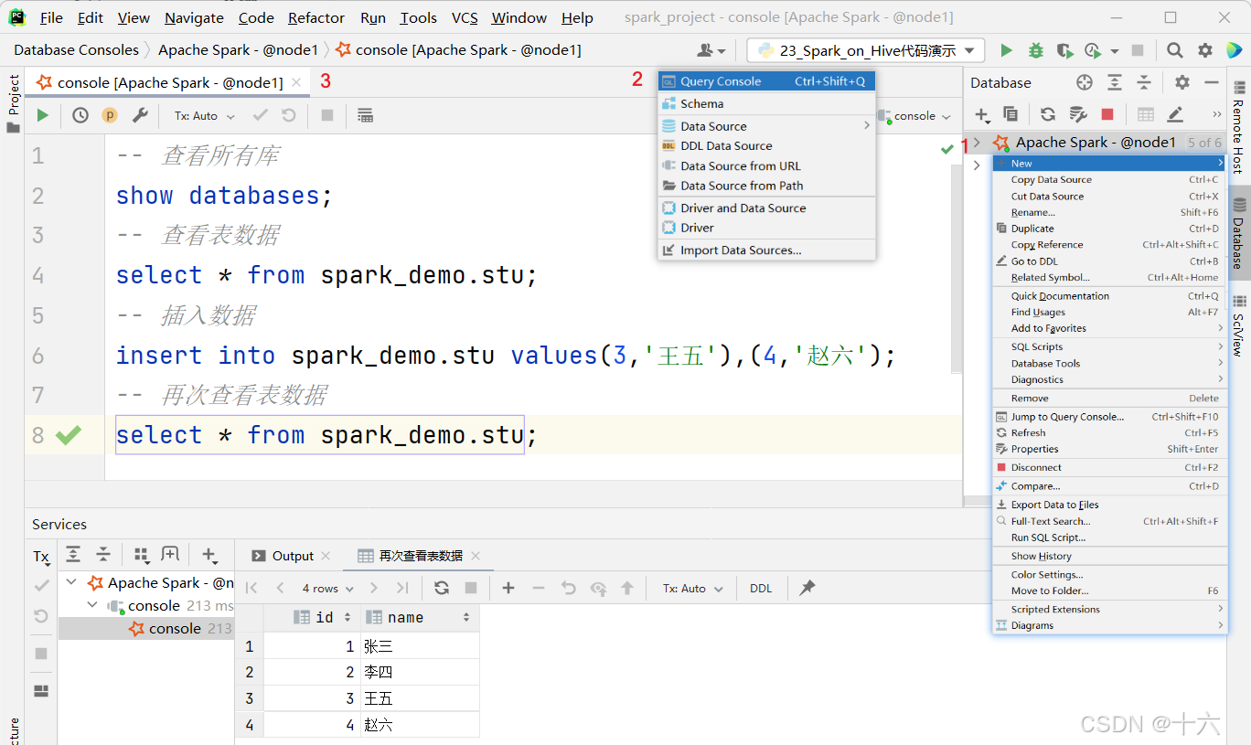Add a row in result grid
This screenshot has height=745, width=1251.
click(x=508, y=588)
